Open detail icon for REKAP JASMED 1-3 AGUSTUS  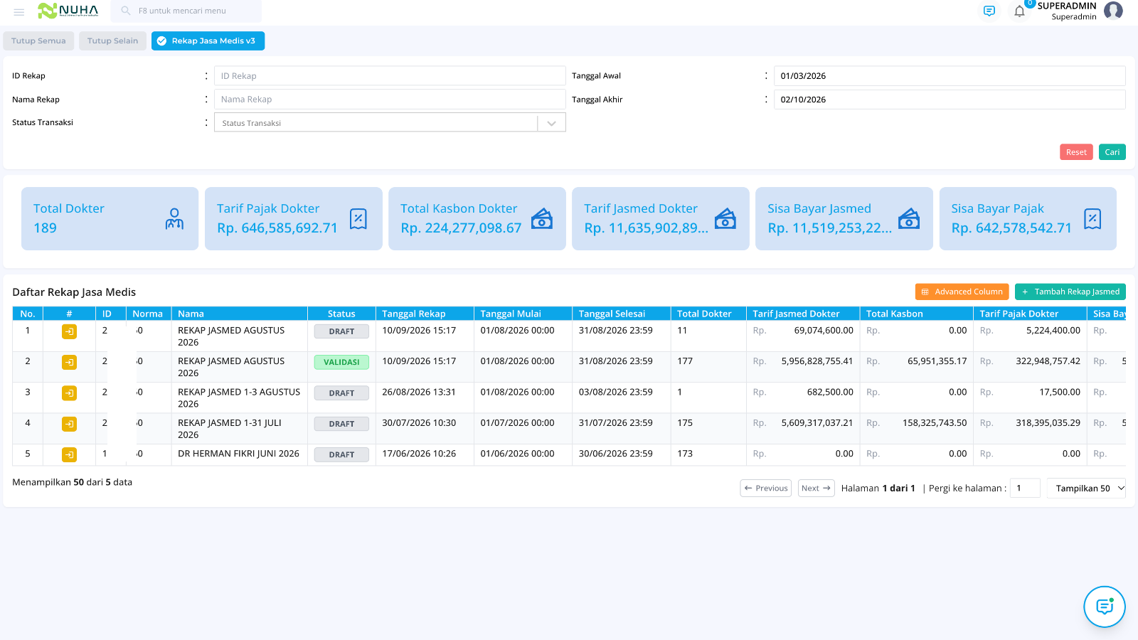pyautogui.click(x=69, y=393)
